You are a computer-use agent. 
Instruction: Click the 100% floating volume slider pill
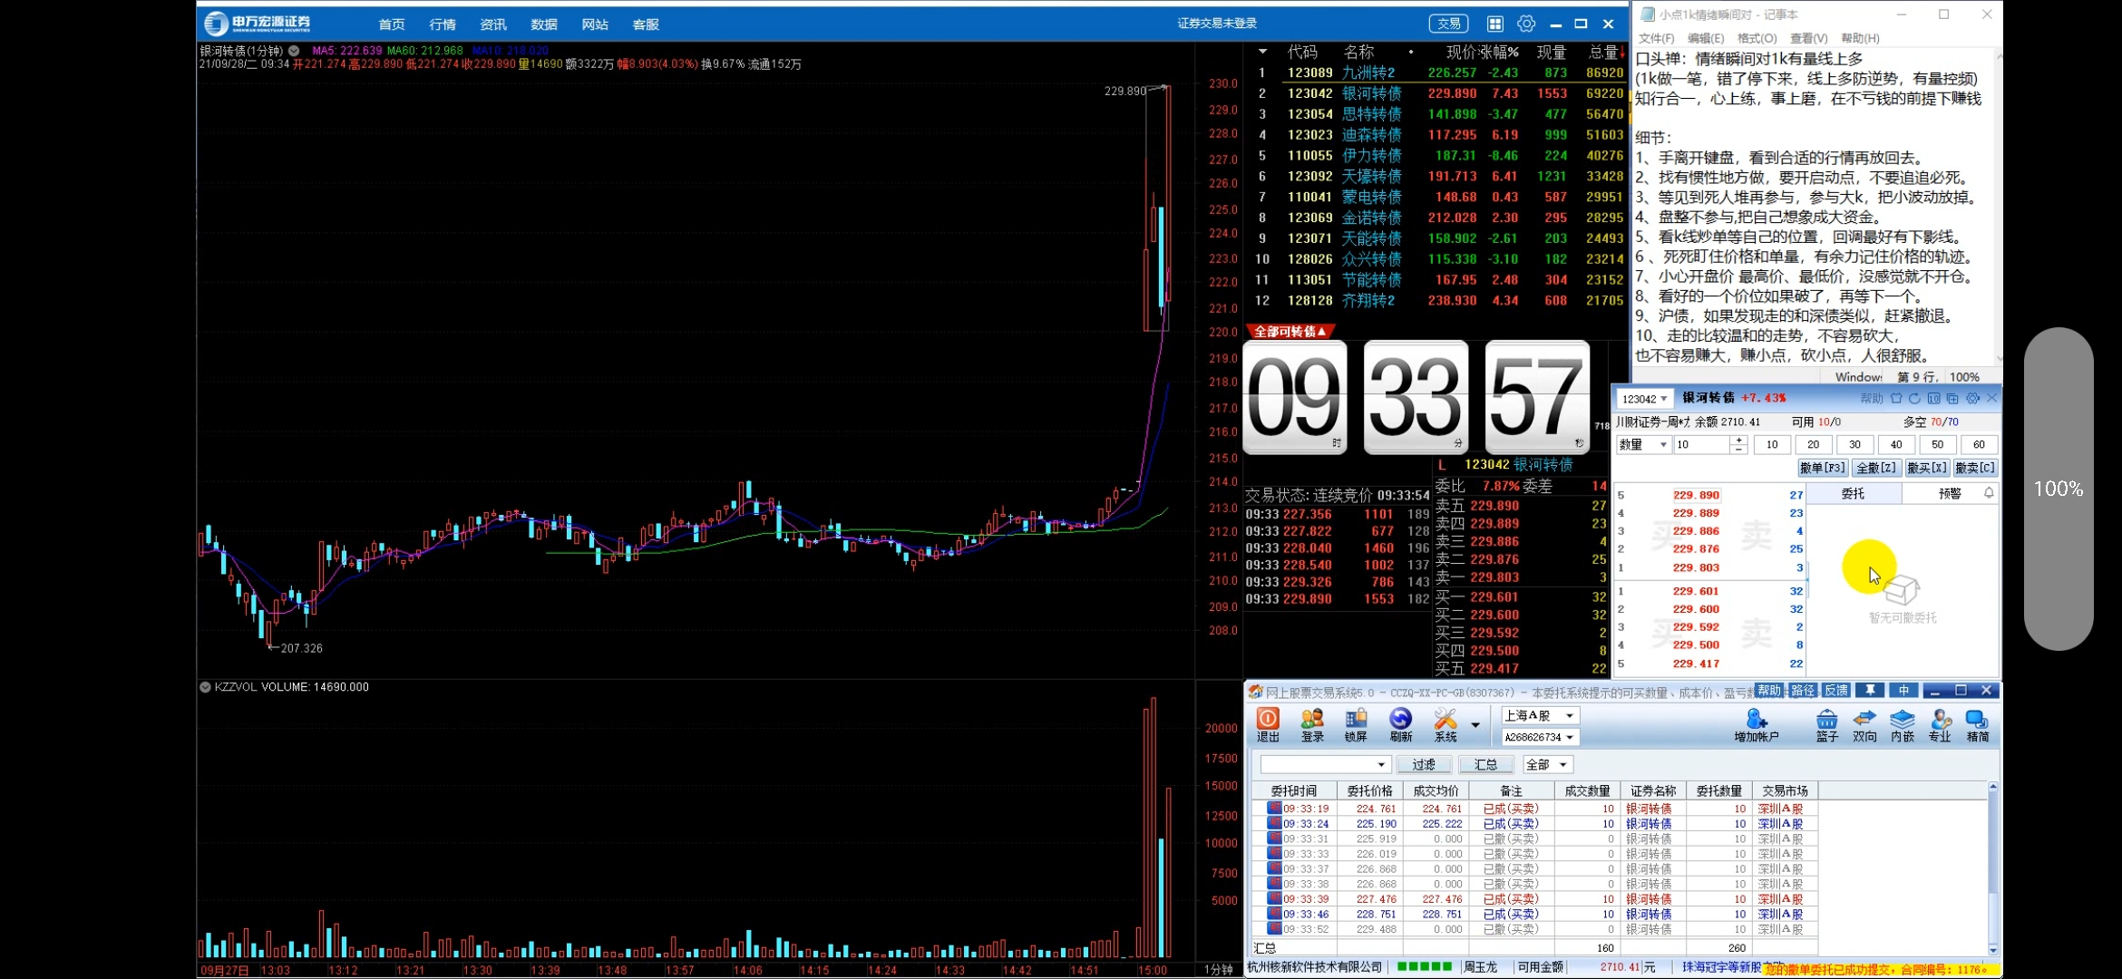[x=2059, y=489]
